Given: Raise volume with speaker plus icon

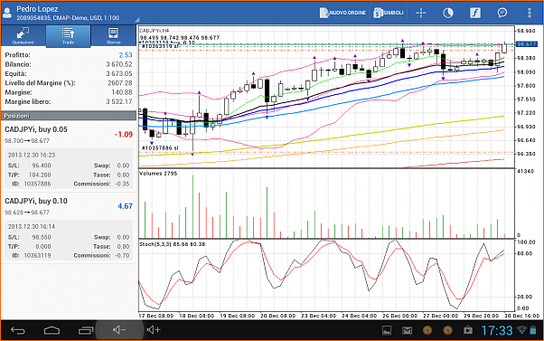Looking at the screenshot, I should (x=154, y=330).
